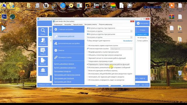
Task: Open the Информация menu
Action: (x=58, y=24)
